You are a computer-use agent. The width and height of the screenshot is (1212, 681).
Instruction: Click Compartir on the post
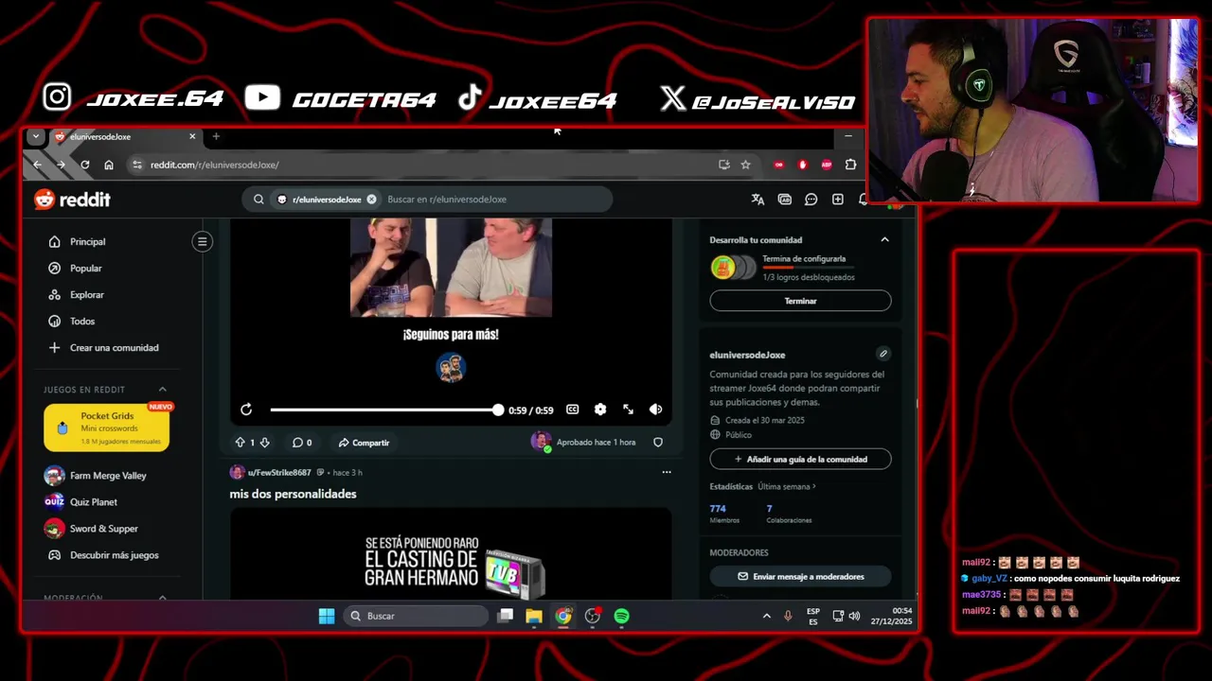coord(364,443)
